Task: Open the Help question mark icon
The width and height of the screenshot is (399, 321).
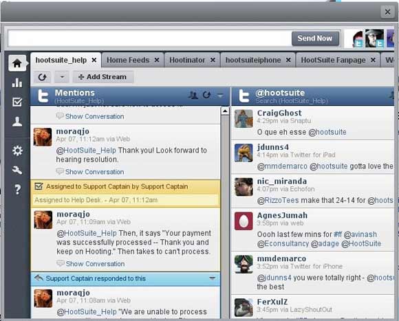Action: pos(17,189)
